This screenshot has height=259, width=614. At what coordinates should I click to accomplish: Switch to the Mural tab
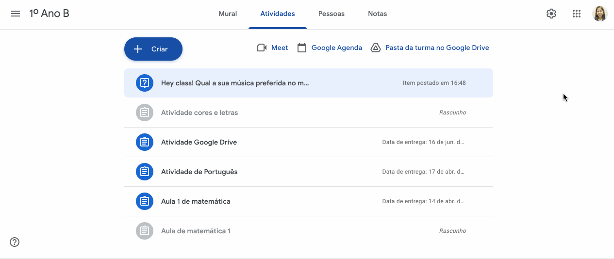point(228,14)
